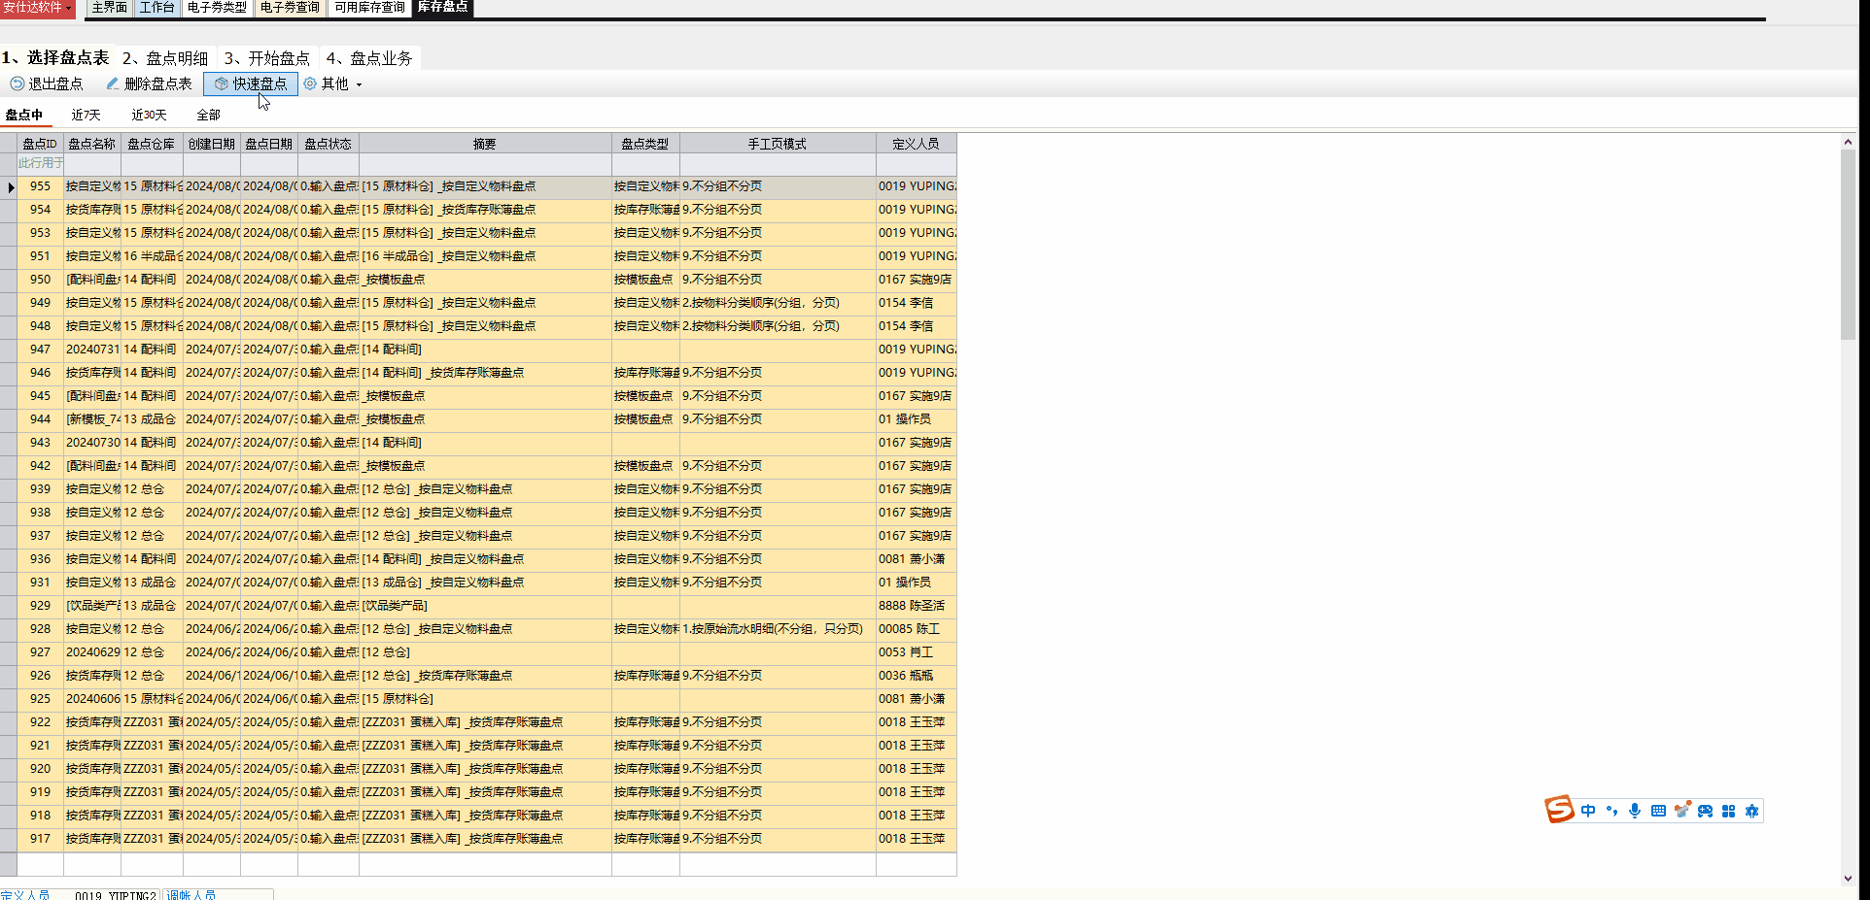Screen dimensions: 1870x900
Task: Click the 盘点ID filter row cell
Action: pyautogui.click(x=40, y=164)
